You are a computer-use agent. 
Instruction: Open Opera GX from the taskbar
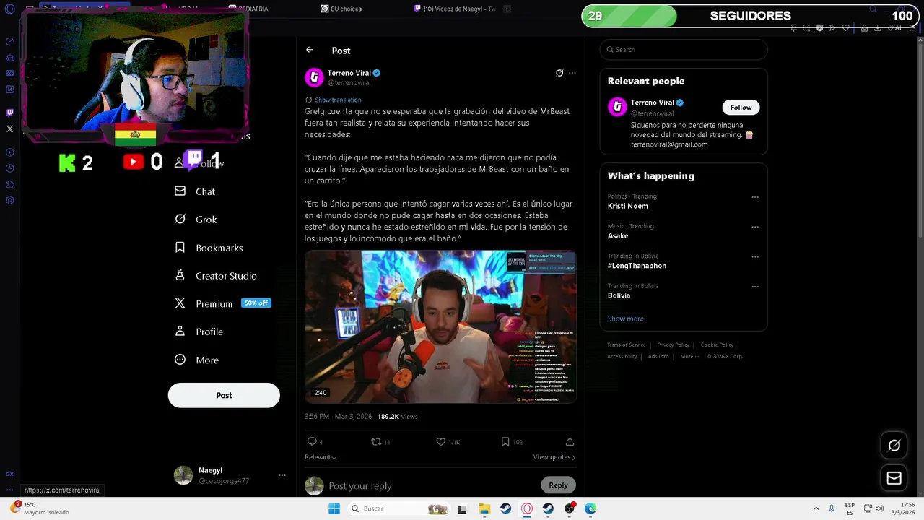(x=527, y=508)
